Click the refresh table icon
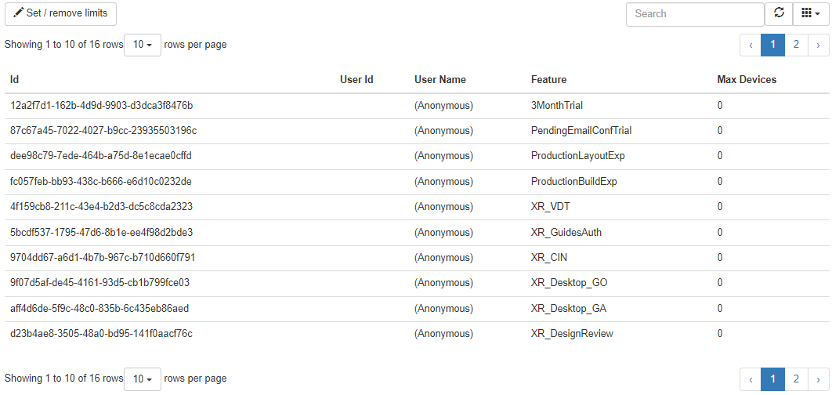The image size is (832, 395). point(778,13)
